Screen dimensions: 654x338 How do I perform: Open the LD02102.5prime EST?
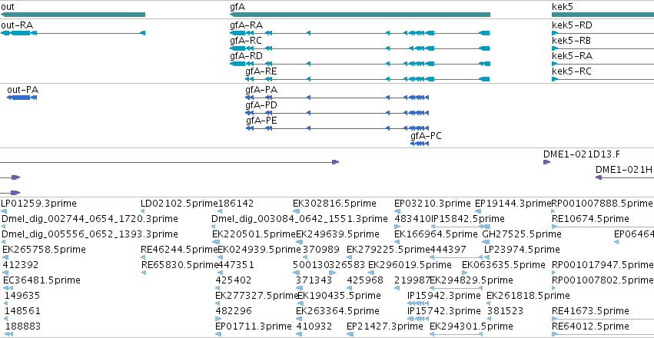179,204
